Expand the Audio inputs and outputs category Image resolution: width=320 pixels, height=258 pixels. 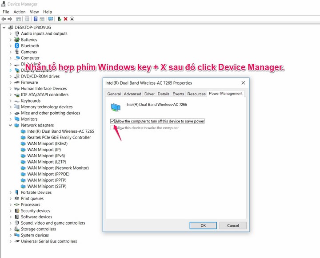coord(11,33)
